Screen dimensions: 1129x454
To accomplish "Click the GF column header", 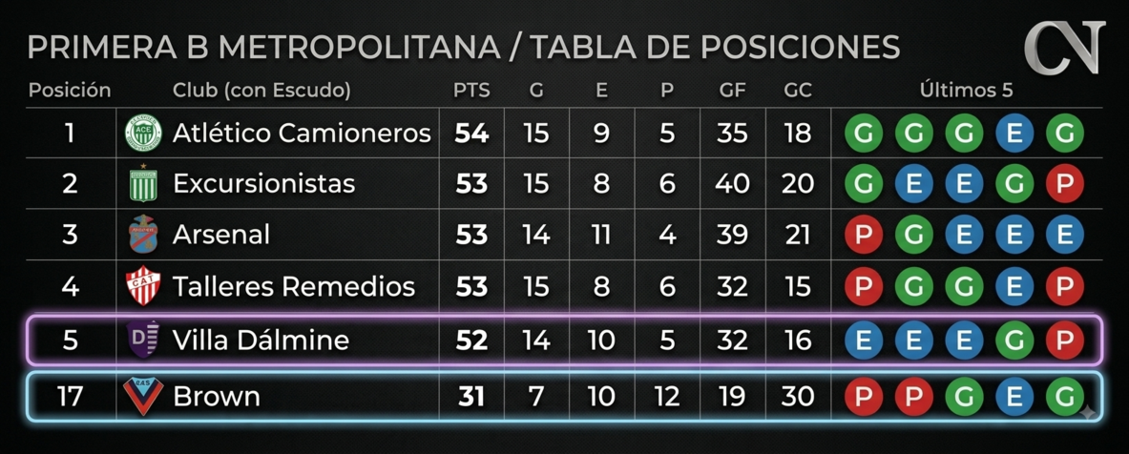I will pos(732,91).
